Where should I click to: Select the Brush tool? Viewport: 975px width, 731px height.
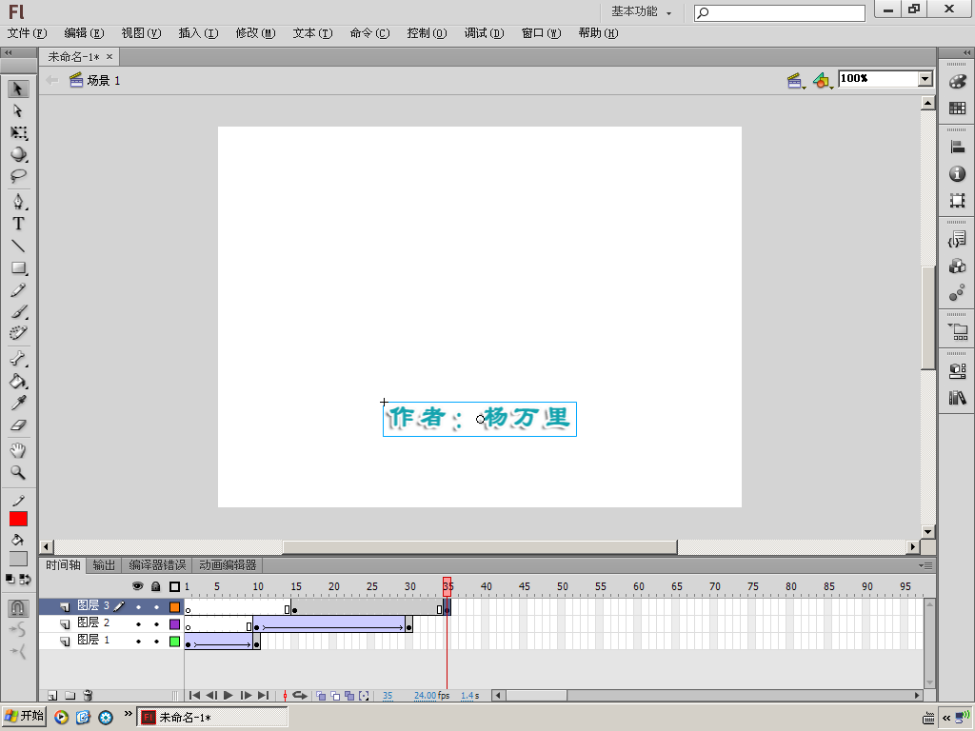18,312
